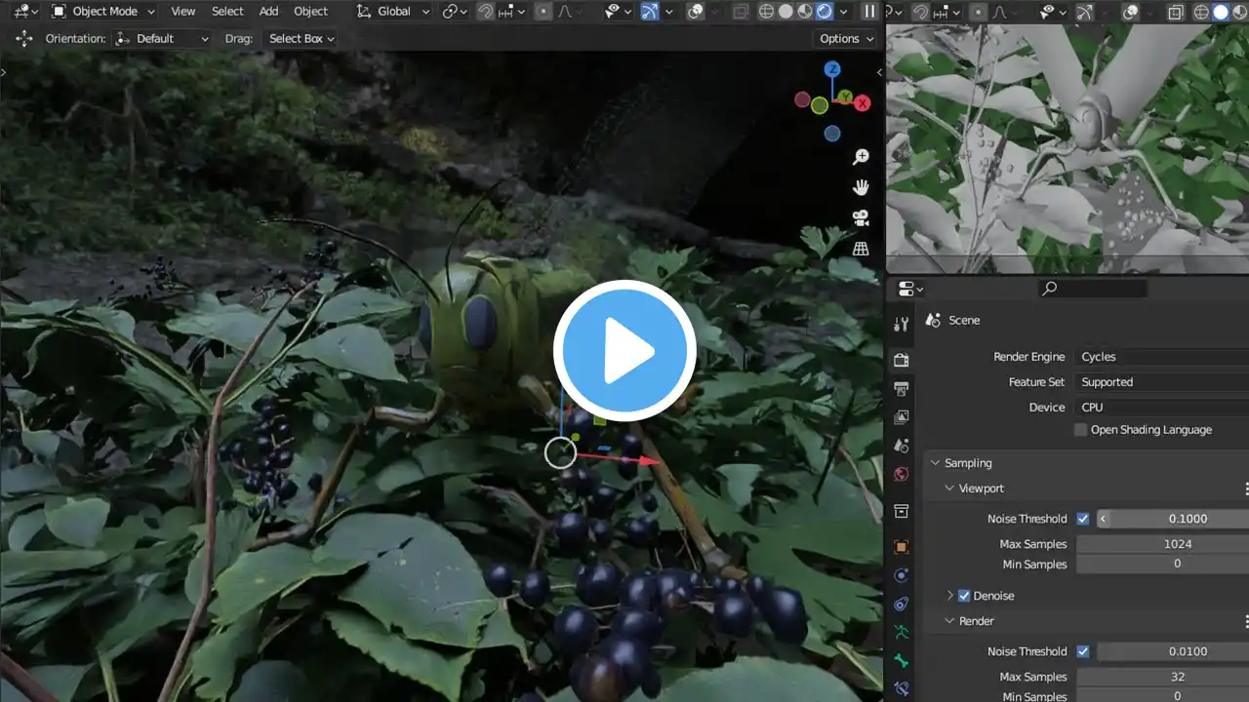The height and width of the screenshot is (702, 1249).
Task: Toggle camera view with the camera icon
Action: 861,217
